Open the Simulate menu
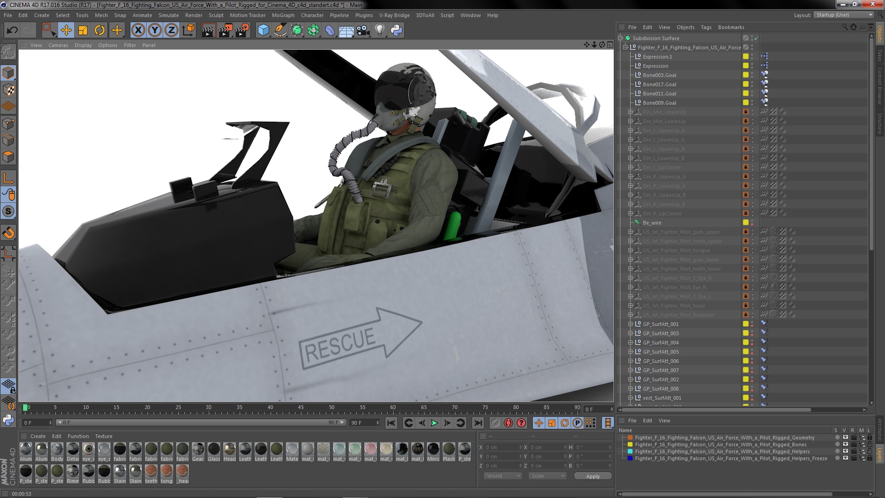Viewport: 885px width, 498px height. (169, 15)
